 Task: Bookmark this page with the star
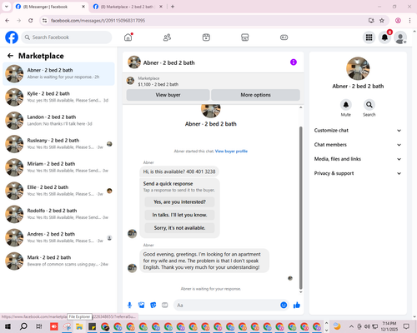(382, 21)
